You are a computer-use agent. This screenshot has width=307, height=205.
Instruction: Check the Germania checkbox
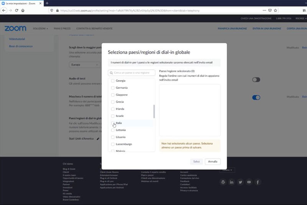[x=113, y=88]
